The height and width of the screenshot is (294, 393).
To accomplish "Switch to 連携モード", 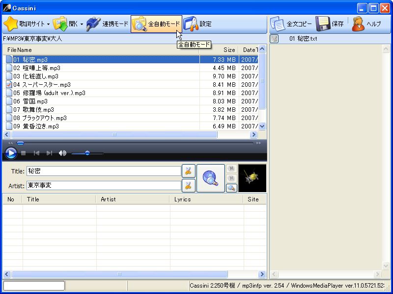I will 107,24.
